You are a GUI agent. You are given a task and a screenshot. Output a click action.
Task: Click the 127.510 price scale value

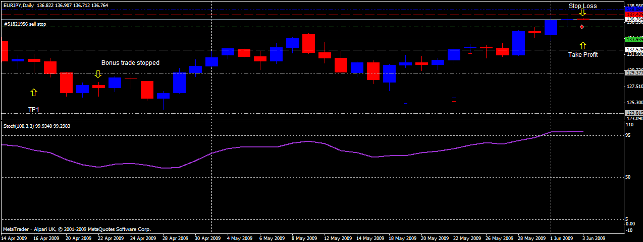(x=634, y=86)
